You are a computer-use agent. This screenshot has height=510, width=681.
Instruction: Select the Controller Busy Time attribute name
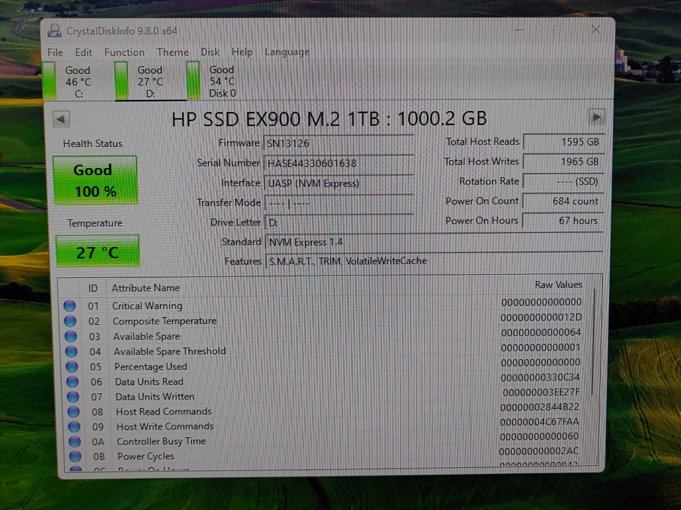pyautogui.click(x=161, y=442)
